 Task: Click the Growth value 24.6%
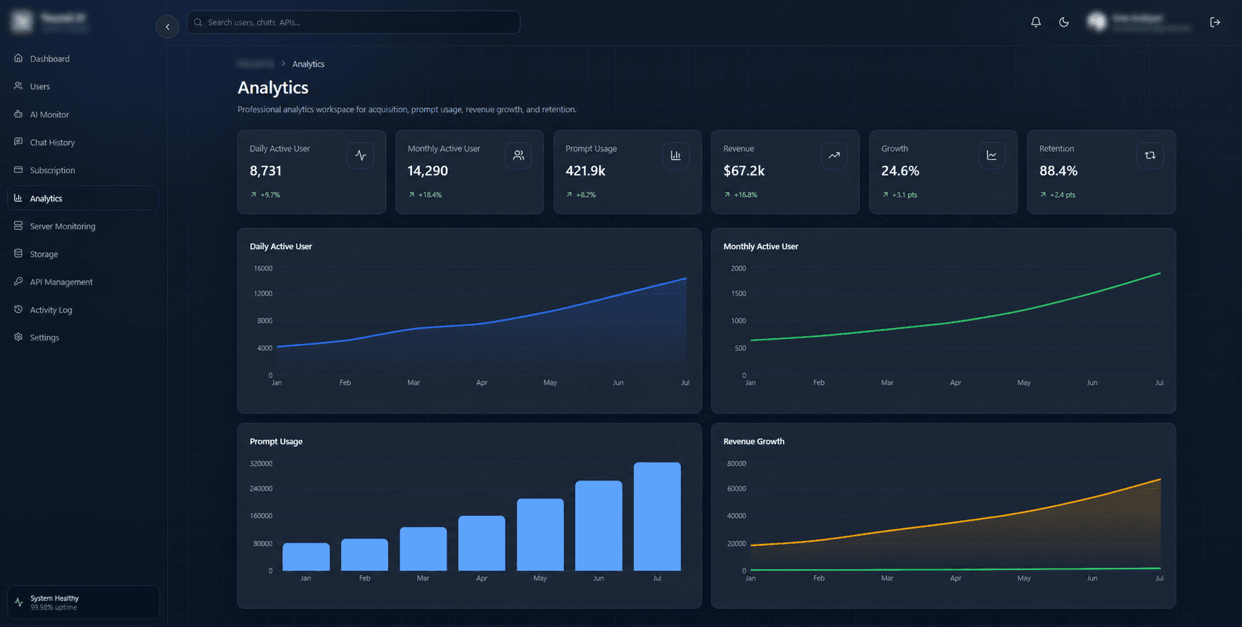[x=900, y=171]
